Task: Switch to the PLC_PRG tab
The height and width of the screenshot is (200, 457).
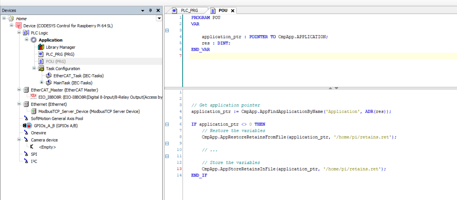Action: click(189, 10)
